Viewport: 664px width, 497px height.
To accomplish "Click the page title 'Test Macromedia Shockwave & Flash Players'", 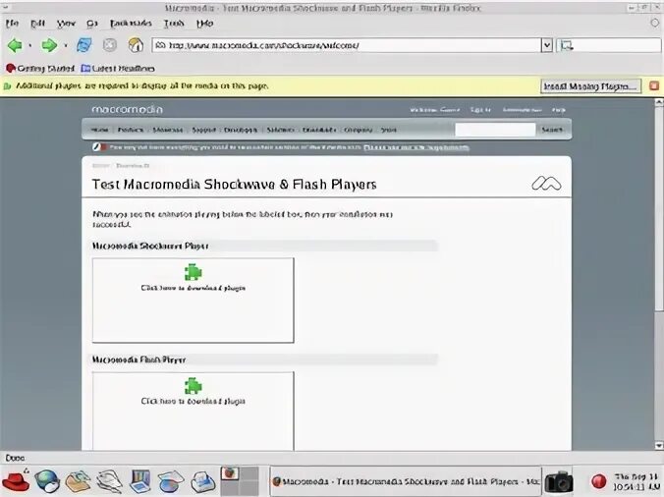I will [234, 185].
